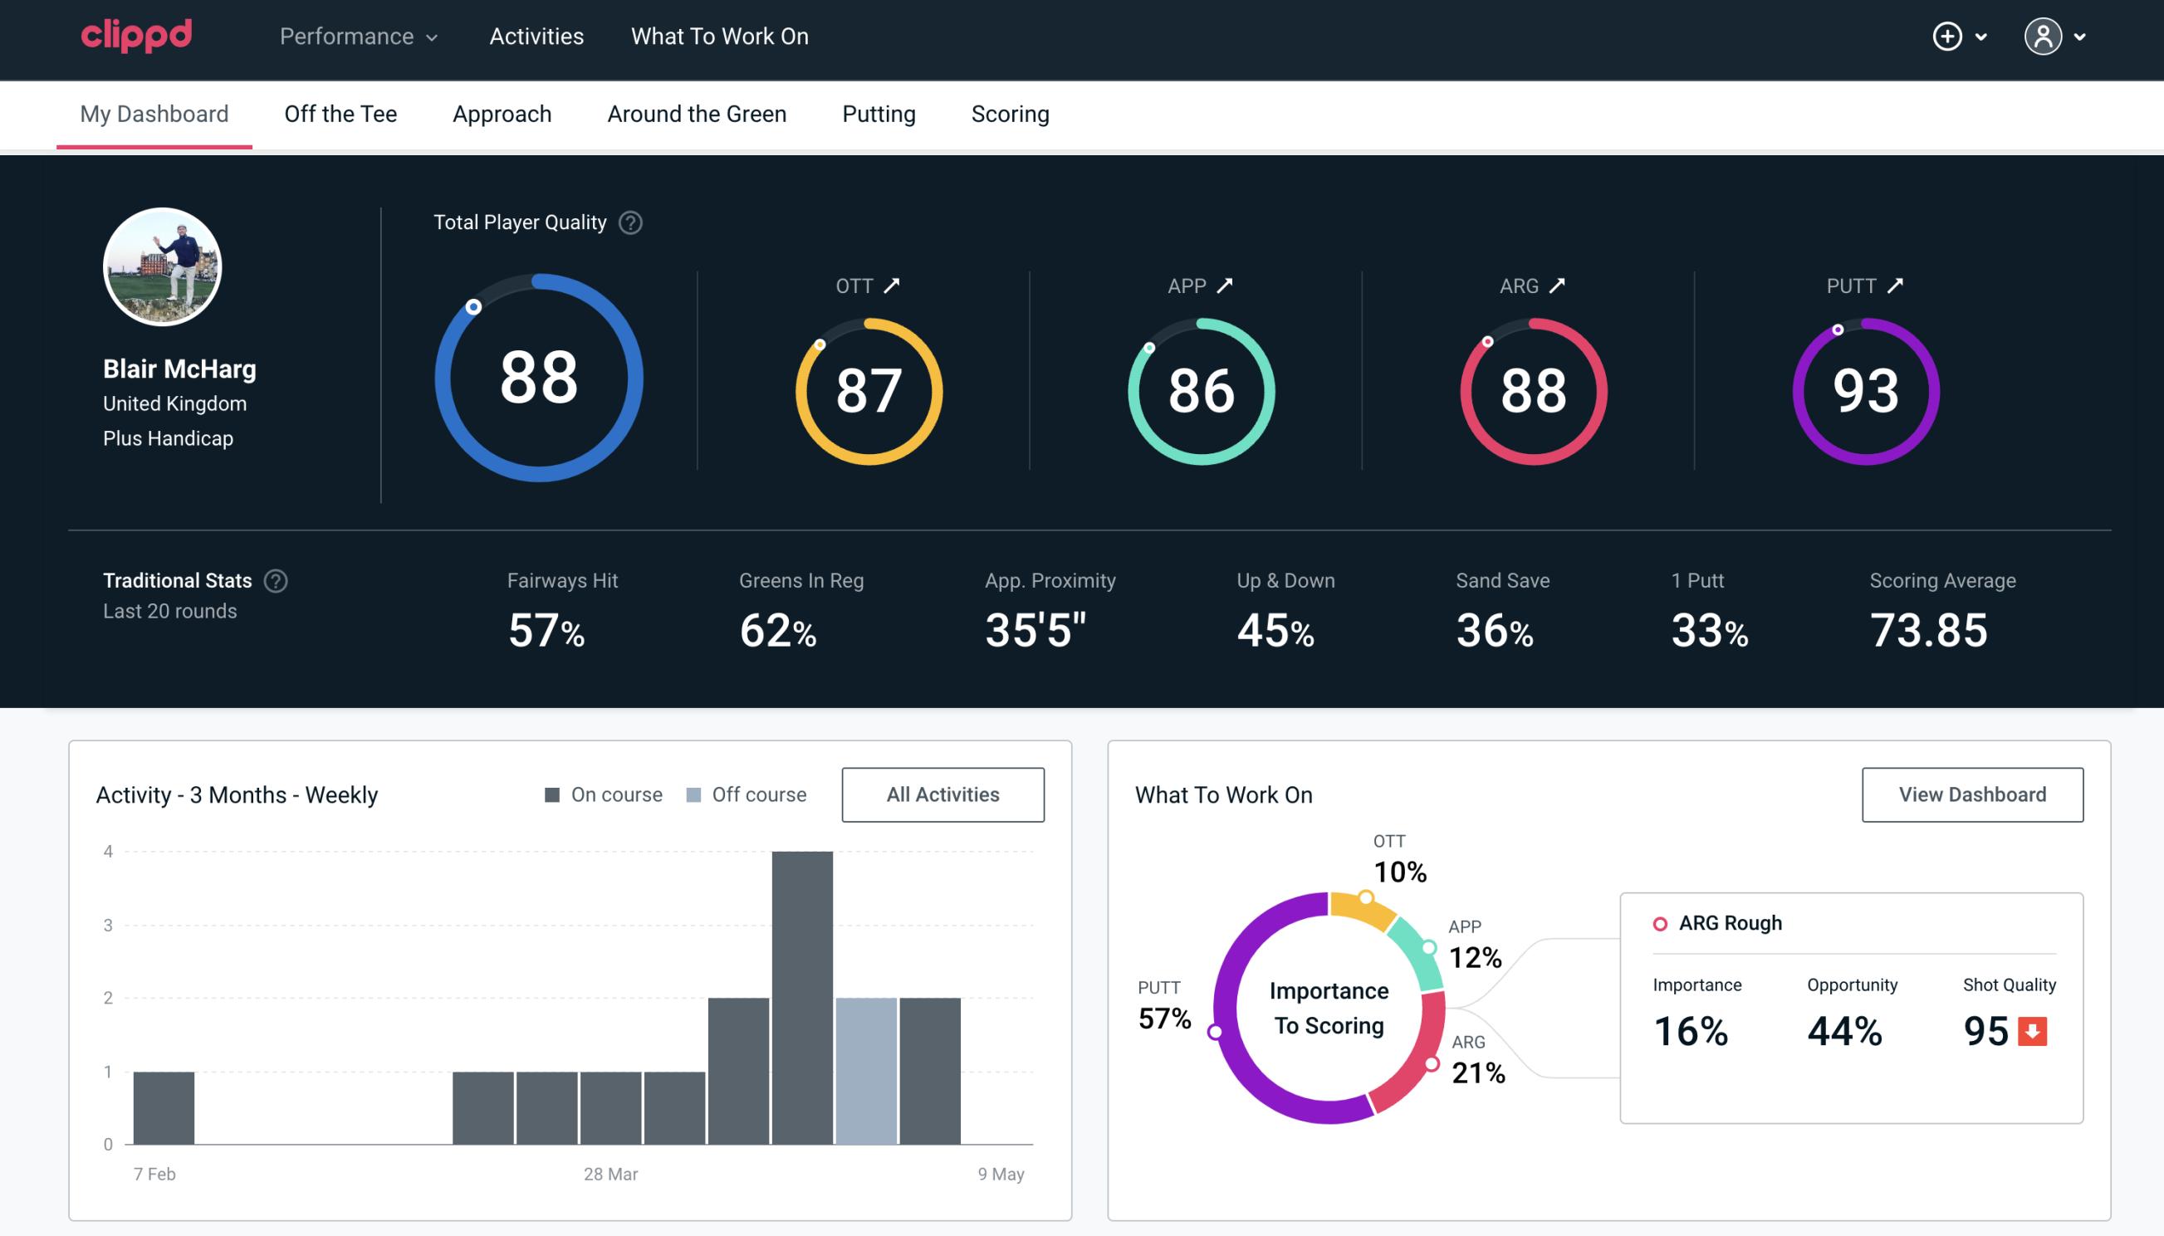Click the ARG upward trend arrow icon
This screenshot has width=2164, height=1236.
pyautogui.click(x=1560, y=286)
